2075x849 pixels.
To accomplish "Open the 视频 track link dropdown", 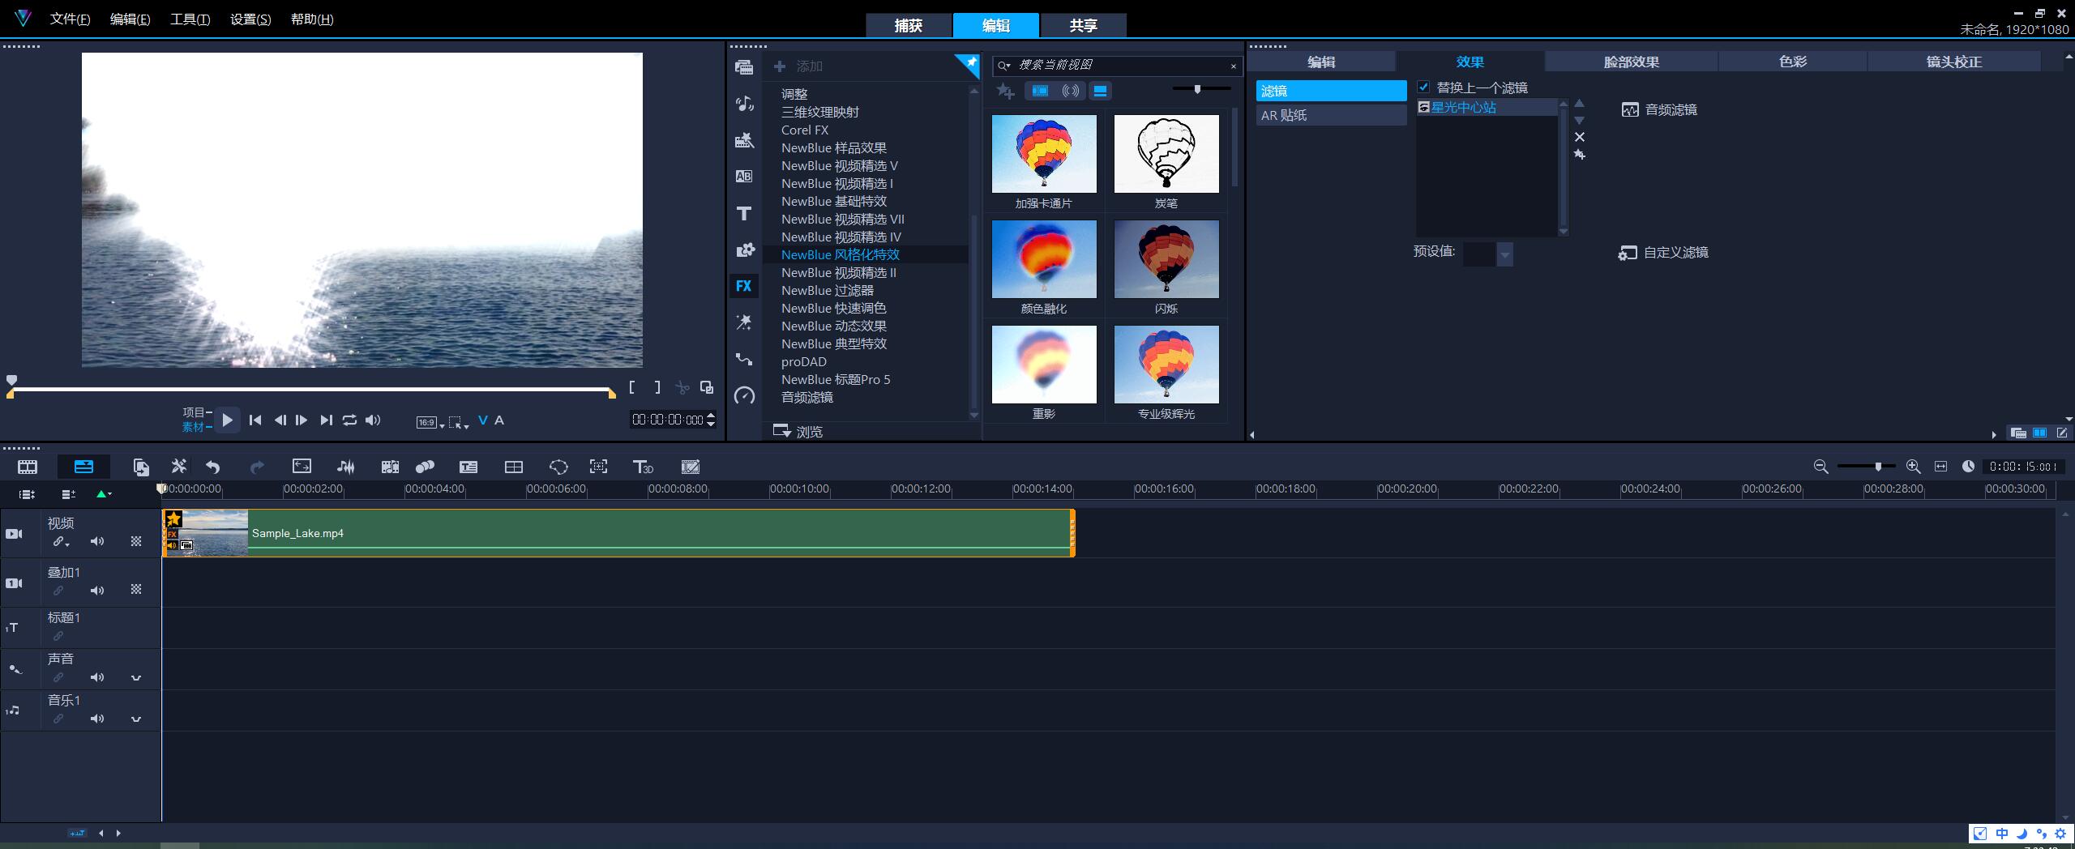I will click(62, 542).
